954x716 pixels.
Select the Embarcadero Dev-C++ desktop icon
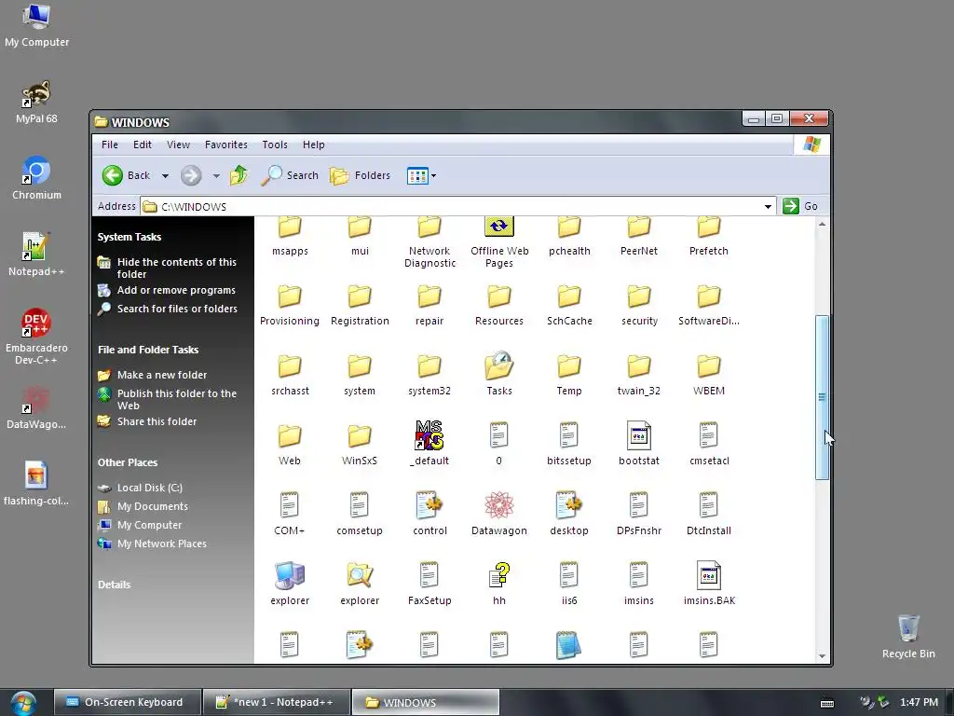coord(36,337)
